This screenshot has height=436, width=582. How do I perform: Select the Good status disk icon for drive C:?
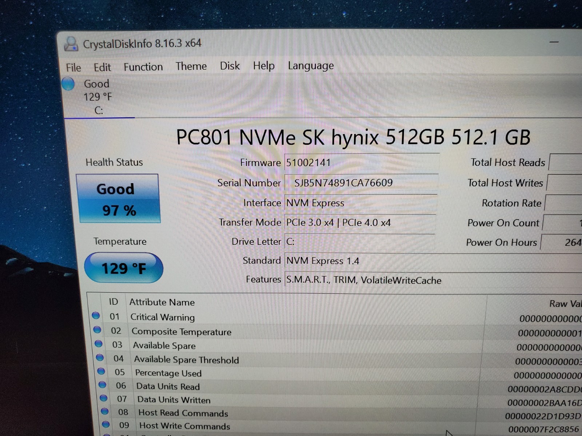[68, 84]
